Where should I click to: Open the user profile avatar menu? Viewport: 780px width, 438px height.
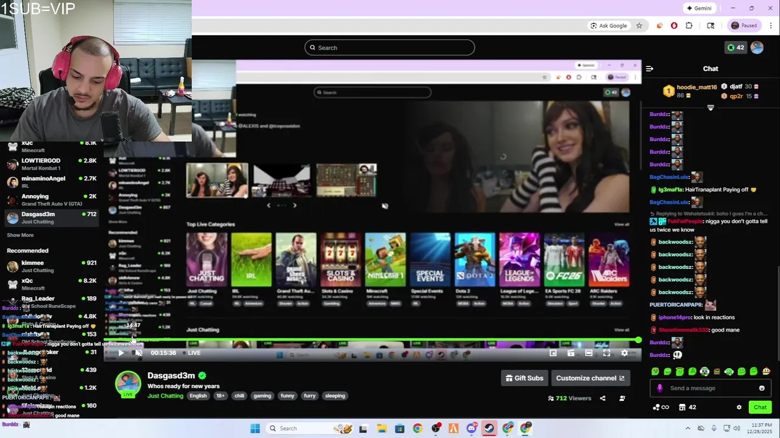click(x=757, y=47)
